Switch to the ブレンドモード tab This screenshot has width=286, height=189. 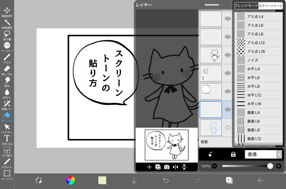tap(246, 6)
